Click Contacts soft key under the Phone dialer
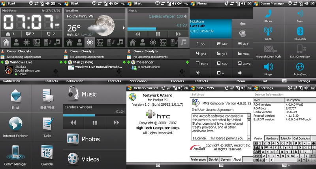 pos(201,81)
